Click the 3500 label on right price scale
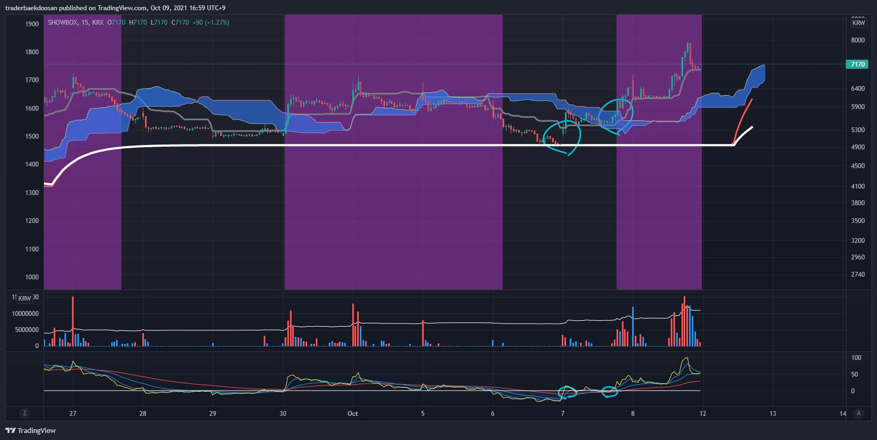The width and height of the screenshot is (877, 440). coord(858,221)
